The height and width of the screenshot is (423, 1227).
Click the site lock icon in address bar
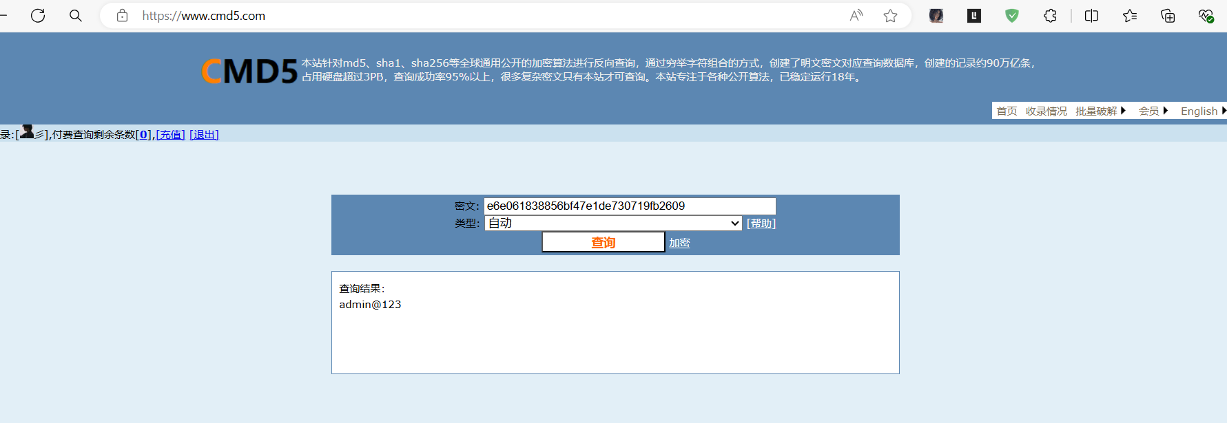pyautogui.click(x=122, y=15)
